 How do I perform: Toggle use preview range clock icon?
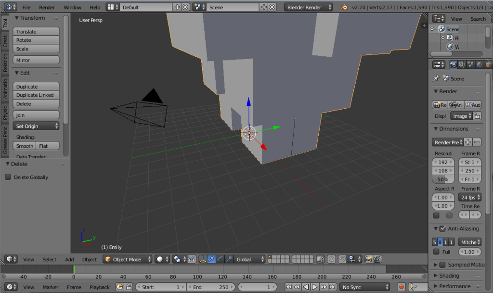(x=119, y=287)
